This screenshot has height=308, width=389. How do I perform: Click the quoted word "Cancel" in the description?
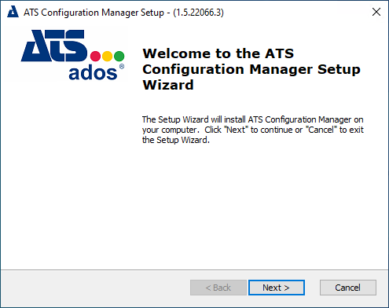[321, 130]
